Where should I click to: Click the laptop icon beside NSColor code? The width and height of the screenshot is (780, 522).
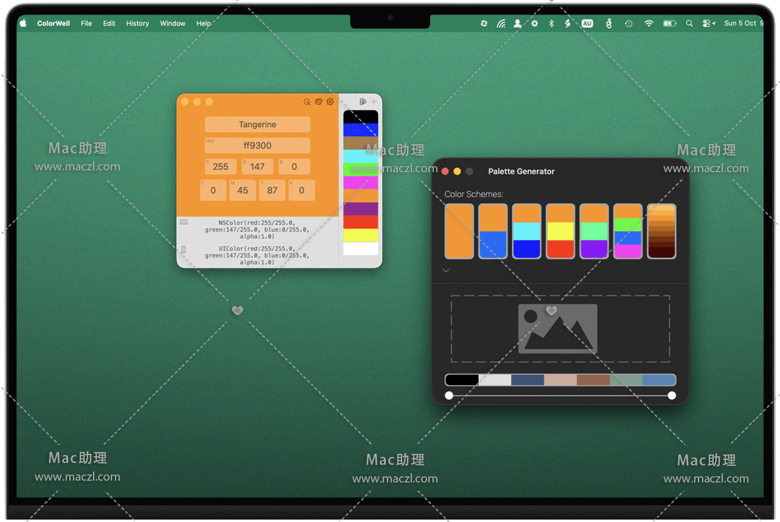click(x=184, y=223)
